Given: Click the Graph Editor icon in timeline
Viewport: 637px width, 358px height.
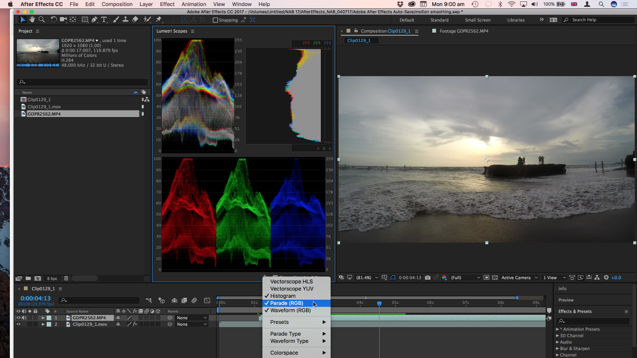Looking at the screenshot, I should point(207,301).
